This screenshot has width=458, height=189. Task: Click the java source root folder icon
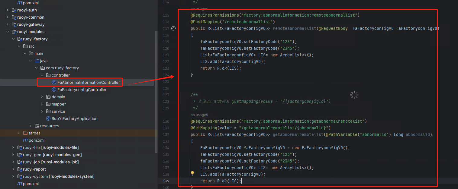(x=37, y=61)
